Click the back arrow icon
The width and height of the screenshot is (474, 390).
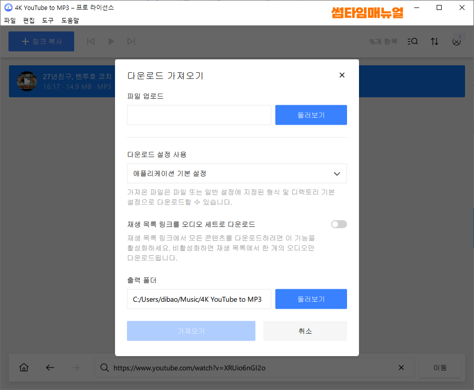click(50, 368)
